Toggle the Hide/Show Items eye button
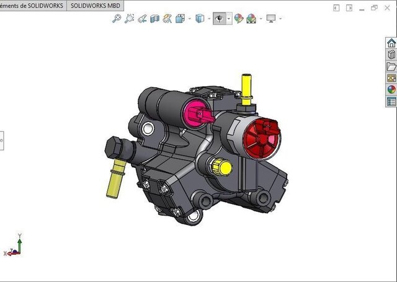Viewport: 397px width, 282px height. (219, 19)
